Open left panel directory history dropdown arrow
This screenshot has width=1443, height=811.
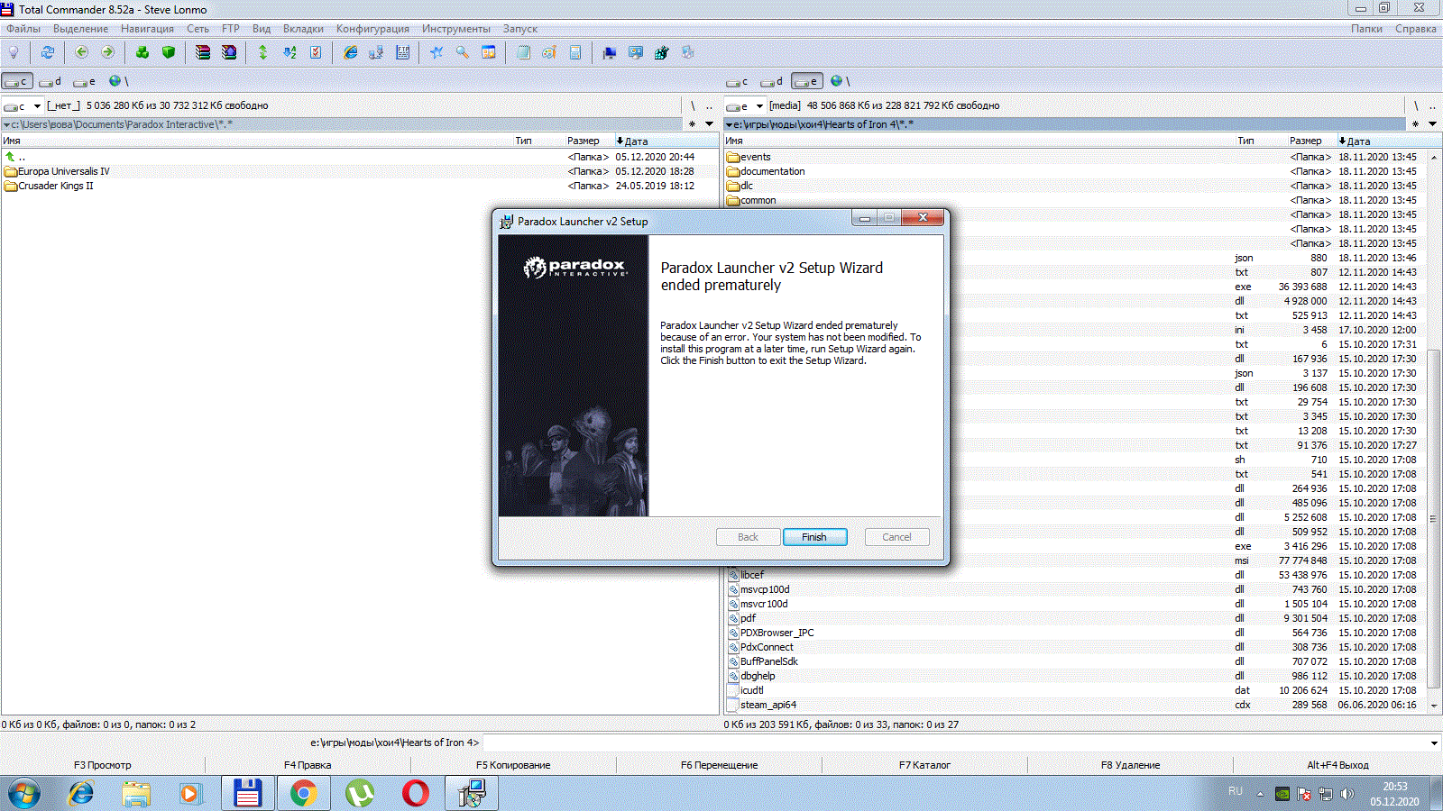tap(709, 124)
